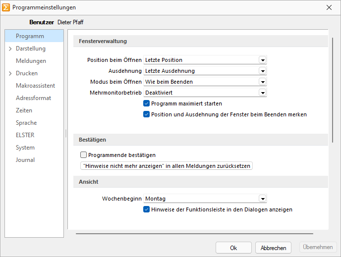Click the Ok button
This screenshot has width=341, height=257.
[233, 248]
